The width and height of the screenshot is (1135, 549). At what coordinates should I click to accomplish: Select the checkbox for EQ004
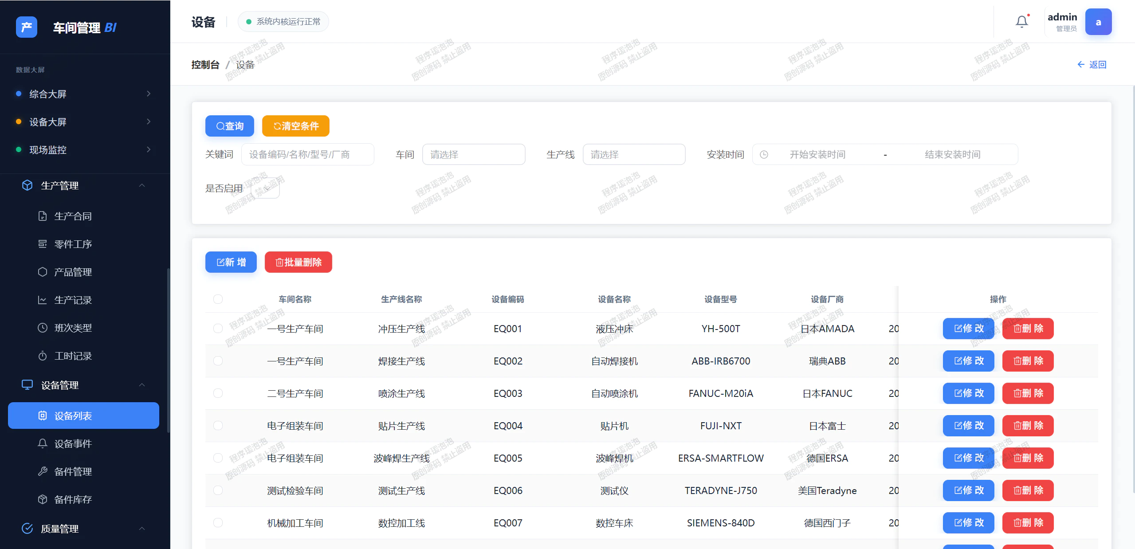pyautogui.click(x=218, y=426)
